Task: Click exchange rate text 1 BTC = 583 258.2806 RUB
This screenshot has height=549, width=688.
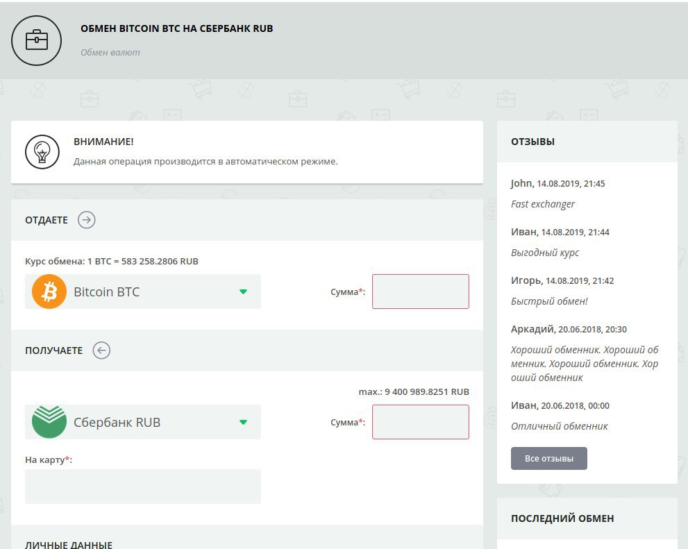Action: tap(112, 262)
